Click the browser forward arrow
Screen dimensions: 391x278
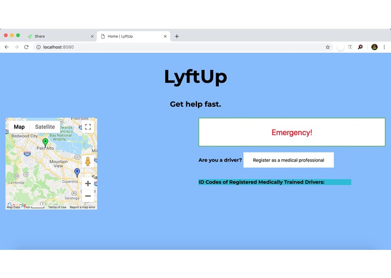16,47
